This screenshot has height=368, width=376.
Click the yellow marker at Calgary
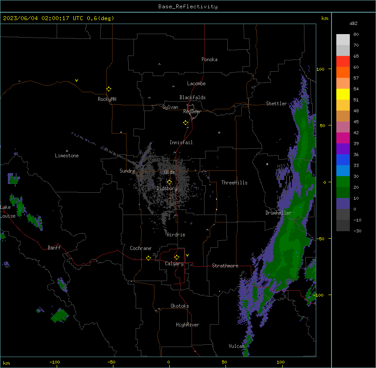[177, 257]
